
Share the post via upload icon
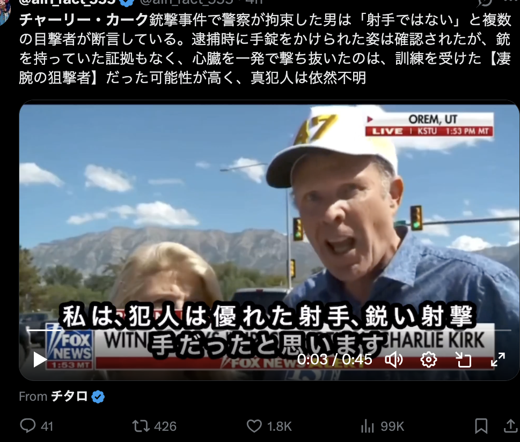[511, 426]
